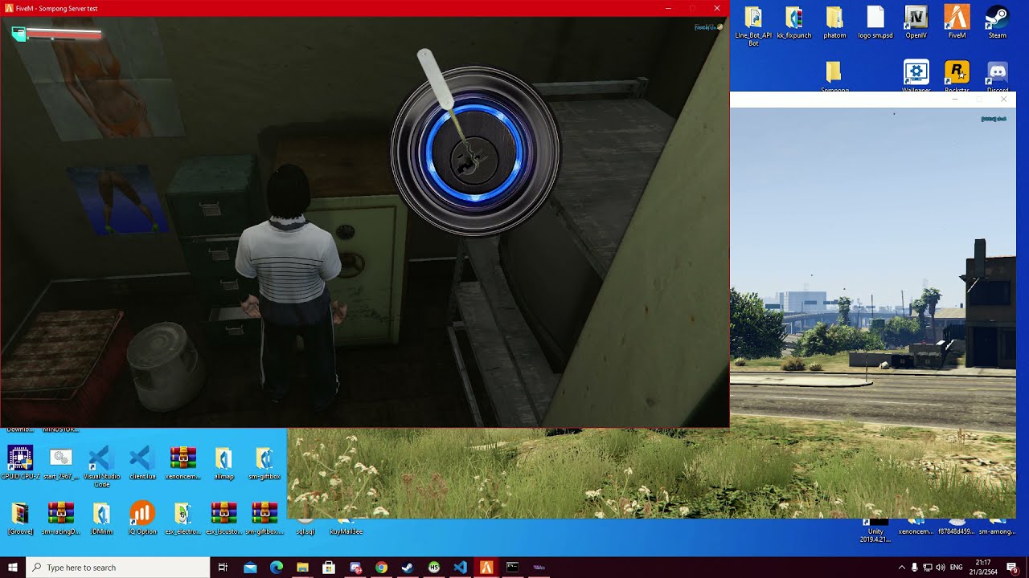Minimize the FiveM Sompong Server window
The image size is (1029, 578).
[x=668, y=8]
